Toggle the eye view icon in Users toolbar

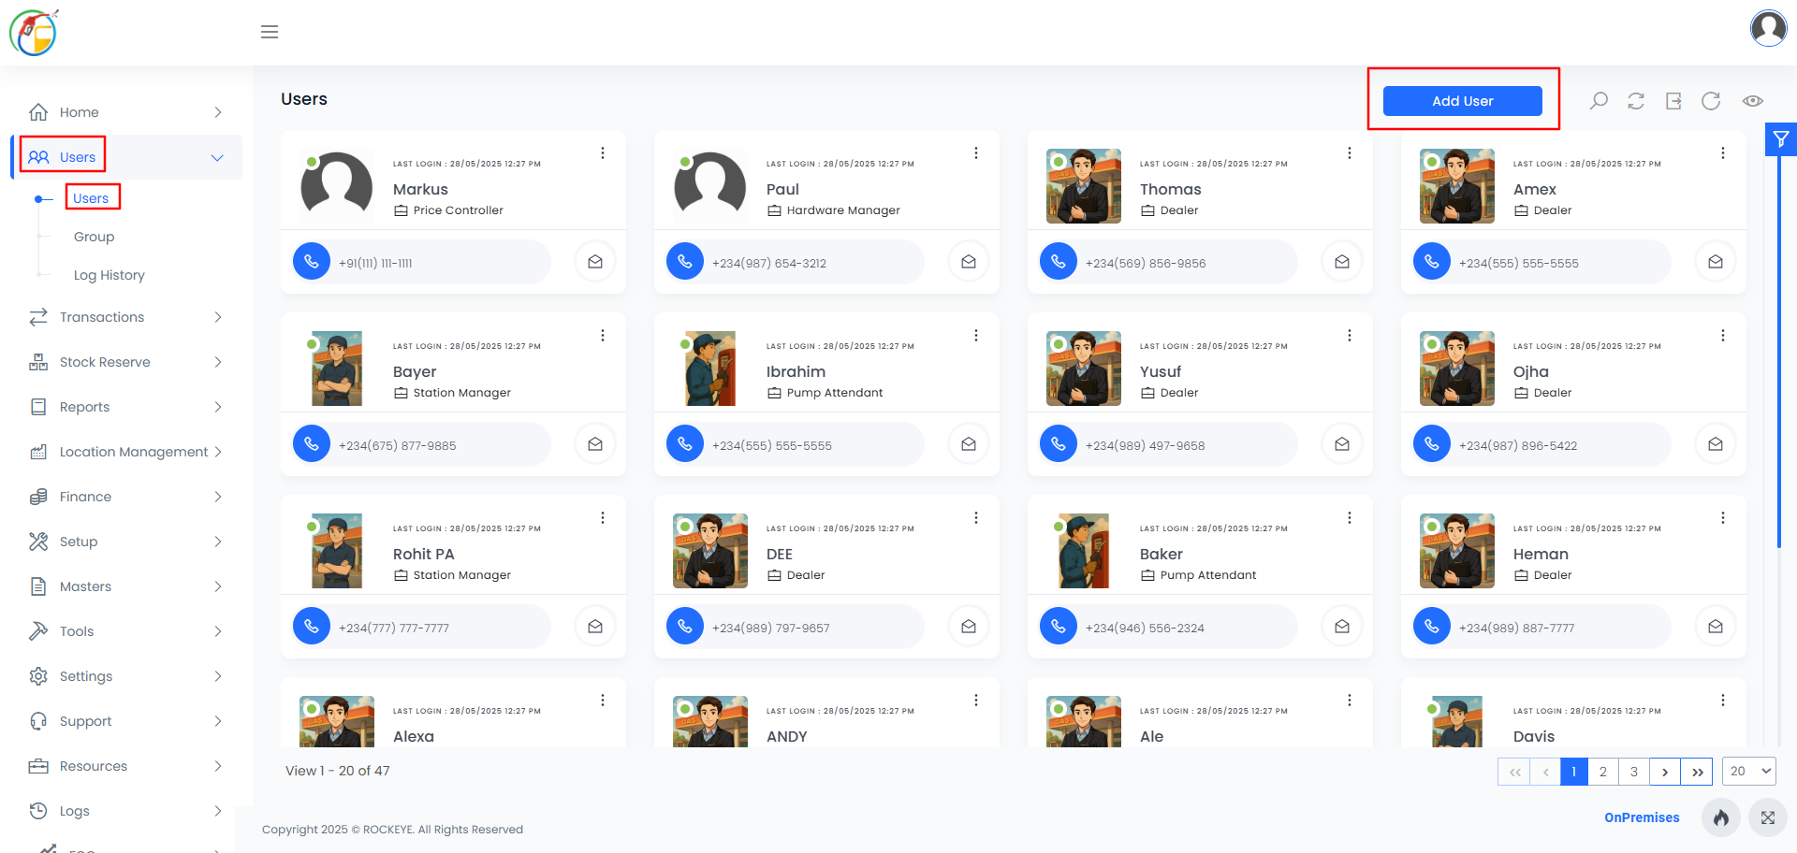[x=1753, y=101]
